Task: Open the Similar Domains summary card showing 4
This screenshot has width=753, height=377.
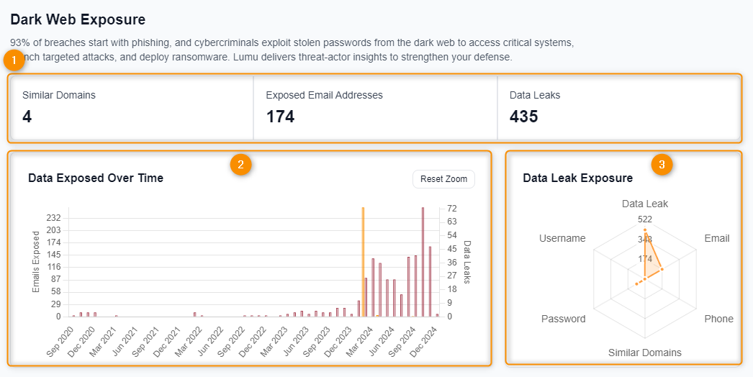Action: coord(130,108)
